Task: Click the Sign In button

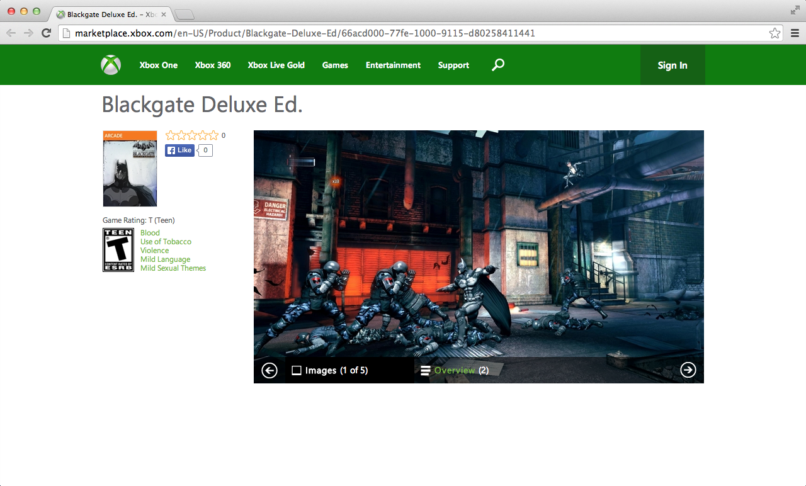Action: pyautogui.click(x=673, y=65)
